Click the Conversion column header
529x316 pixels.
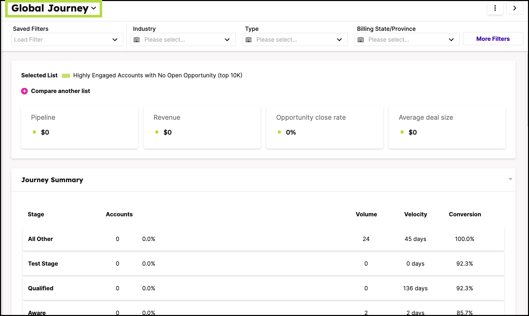(x=465, y=214)
